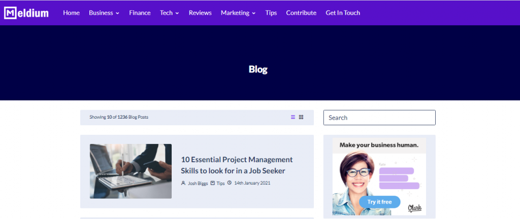Click the Blog page heading
This screenshot has height=219, width=520.
pos(258,69)
